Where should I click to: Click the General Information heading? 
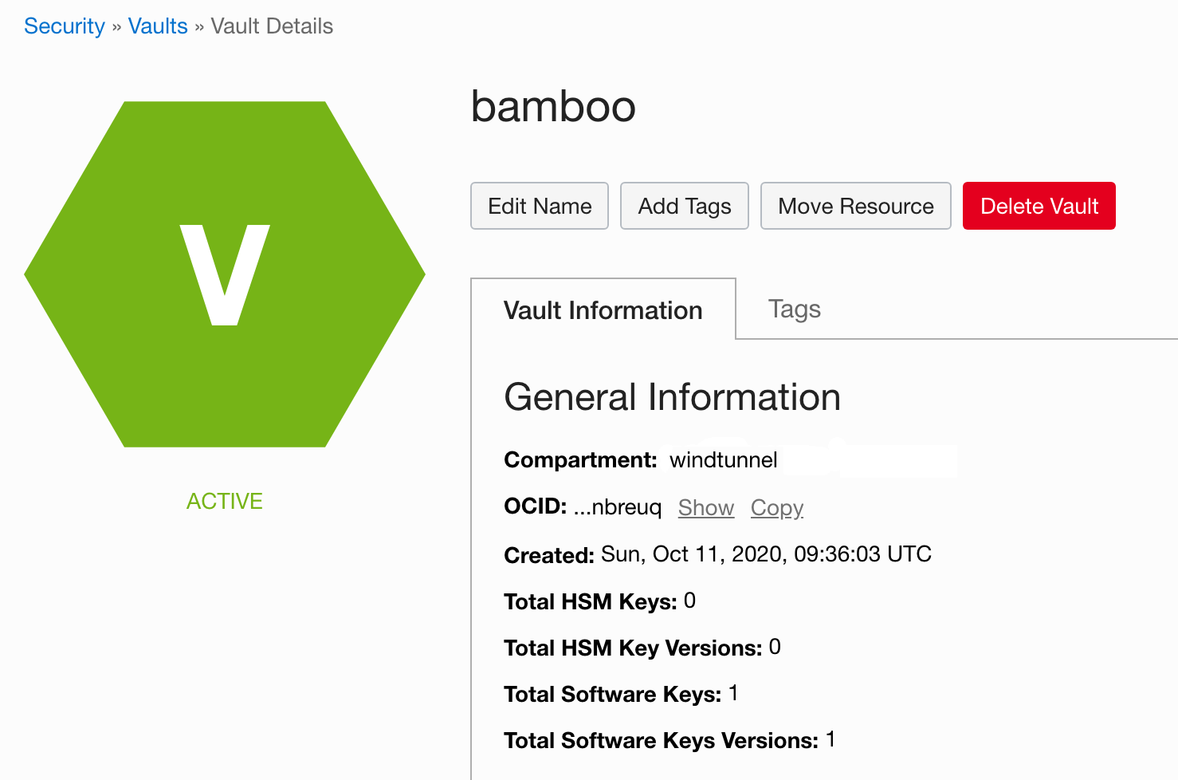click(x=673, y=397)
